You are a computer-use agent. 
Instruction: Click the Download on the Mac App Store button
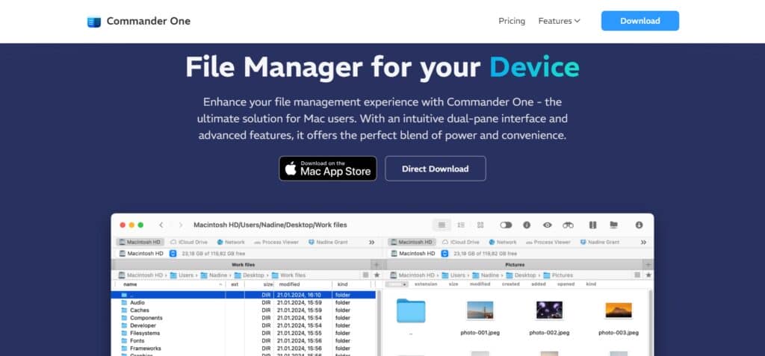pyautogui.click(x=328, y=169)
